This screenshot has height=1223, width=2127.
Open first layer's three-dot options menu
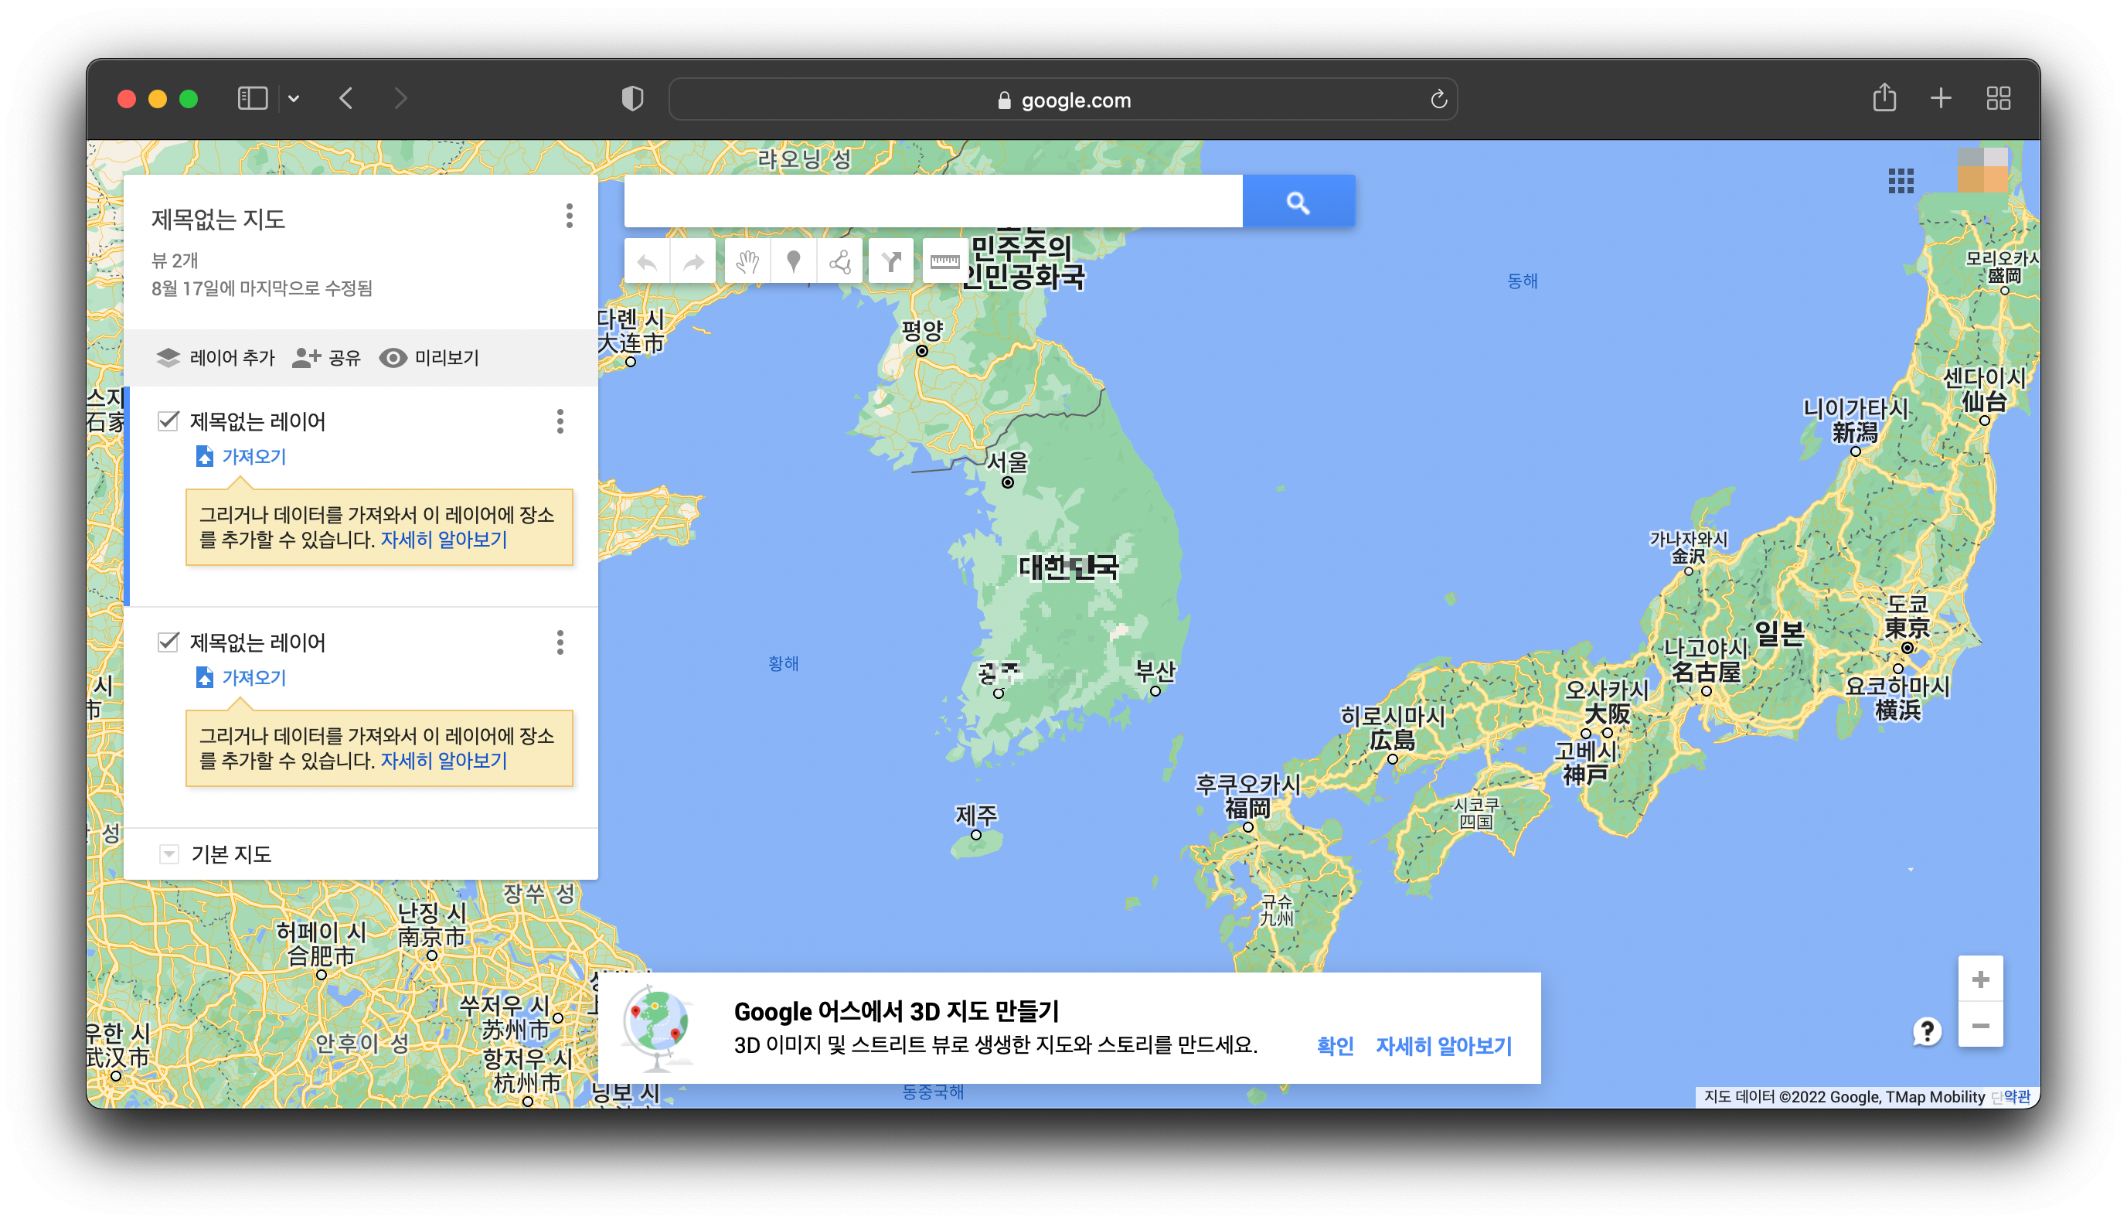pyautogui.click(x=560, y=421)
